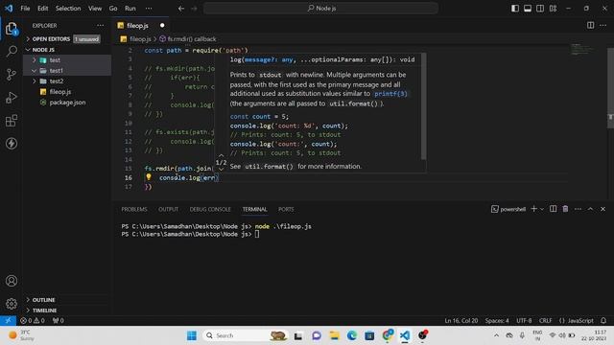The image size is (614, 345).
Task: Open the forwarded ports status indicator
Action: pyautogui.click(x=58, y=320)
